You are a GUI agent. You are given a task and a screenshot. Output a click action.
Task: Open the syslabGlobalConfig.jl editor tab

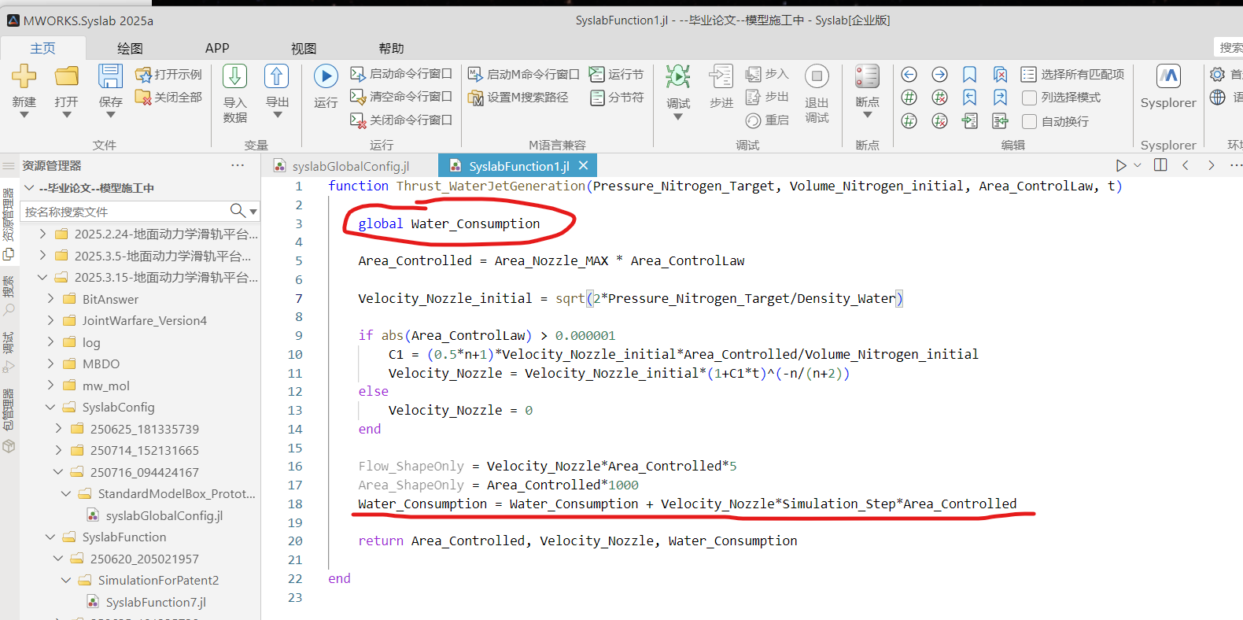(x=350, y=166)
